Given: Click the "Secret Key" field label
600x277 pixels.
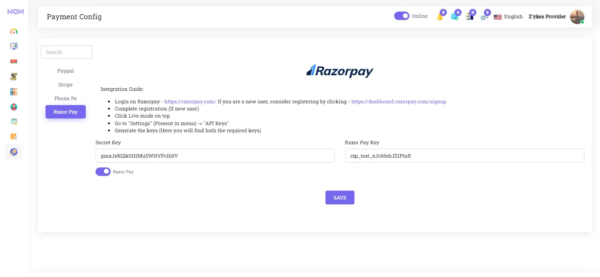Looking at the screenshot, I should (108, 143).
